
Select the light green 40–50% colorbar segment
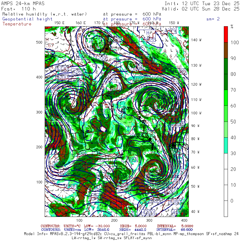point(226,129)
